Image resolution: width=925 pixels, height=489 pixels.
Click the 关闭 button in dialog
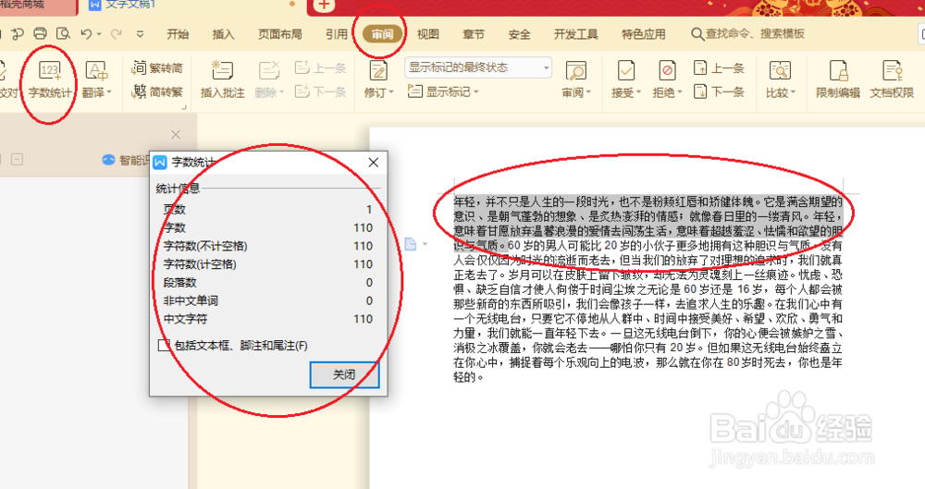tap(344, 374)
